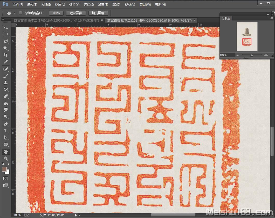Enable the 滚动所有窗口 checkbox
Image resolution: width=275 pixels, height=218 pixels.
click(x=20, y=13)
